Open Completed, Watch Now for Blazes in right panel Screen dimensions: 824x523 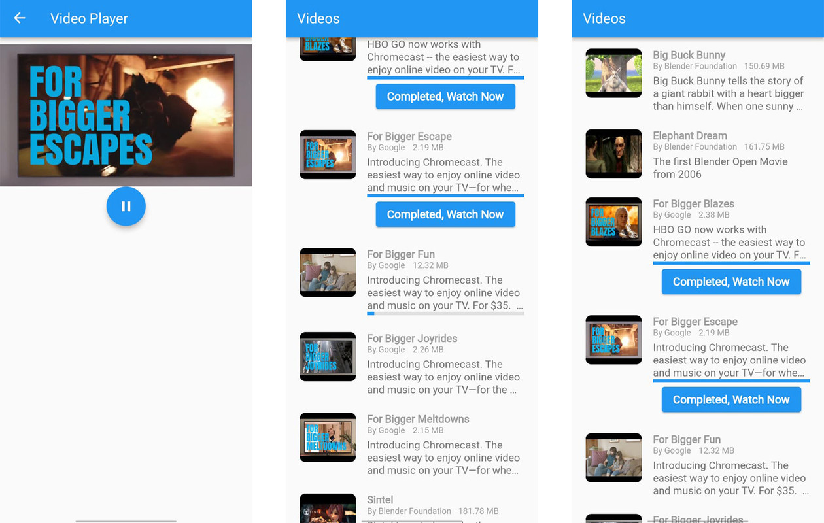click(731, 282)
